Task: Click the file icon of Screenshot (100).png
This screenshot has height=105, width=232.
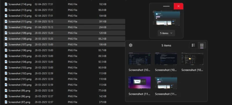Action: (6, 85)
